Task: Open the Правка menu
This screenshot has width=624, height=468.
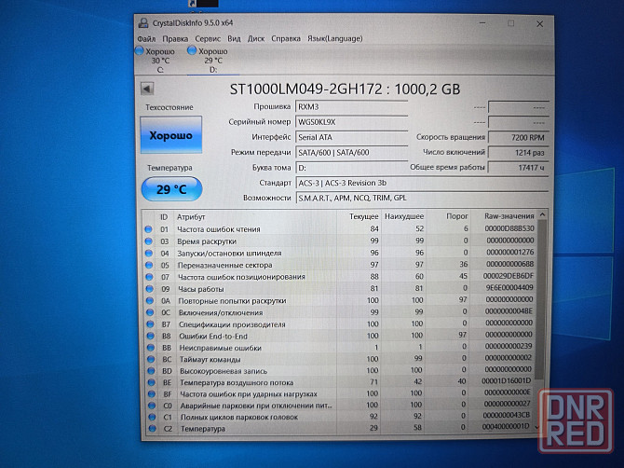Action: 175,38
